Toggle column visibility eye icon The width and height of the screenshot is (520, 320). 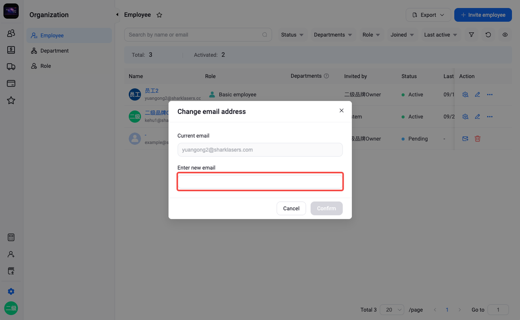pyautogui.click(x=505, y=35)
